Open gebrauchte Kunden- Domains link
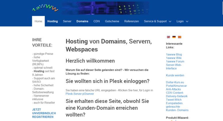 click(x=177, y=108)
